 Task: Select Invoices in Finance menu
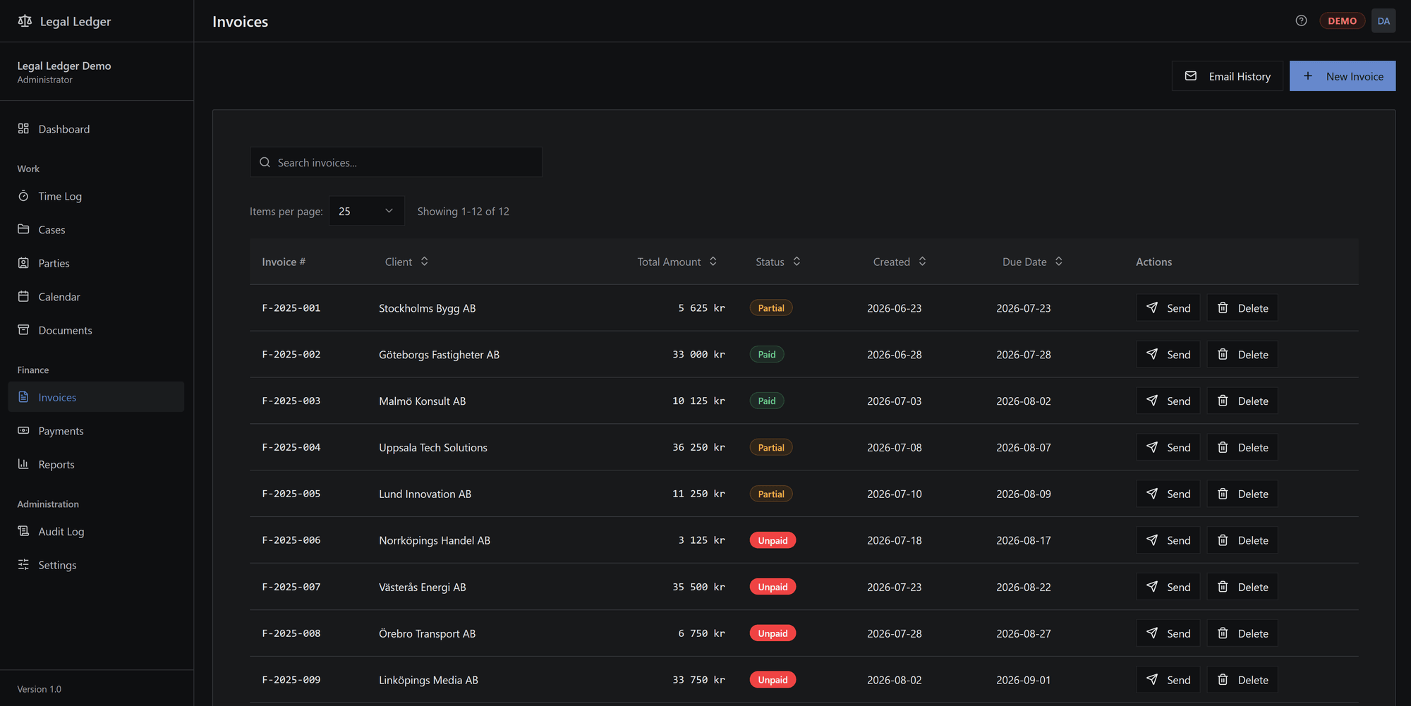click(x=96, y=397)
